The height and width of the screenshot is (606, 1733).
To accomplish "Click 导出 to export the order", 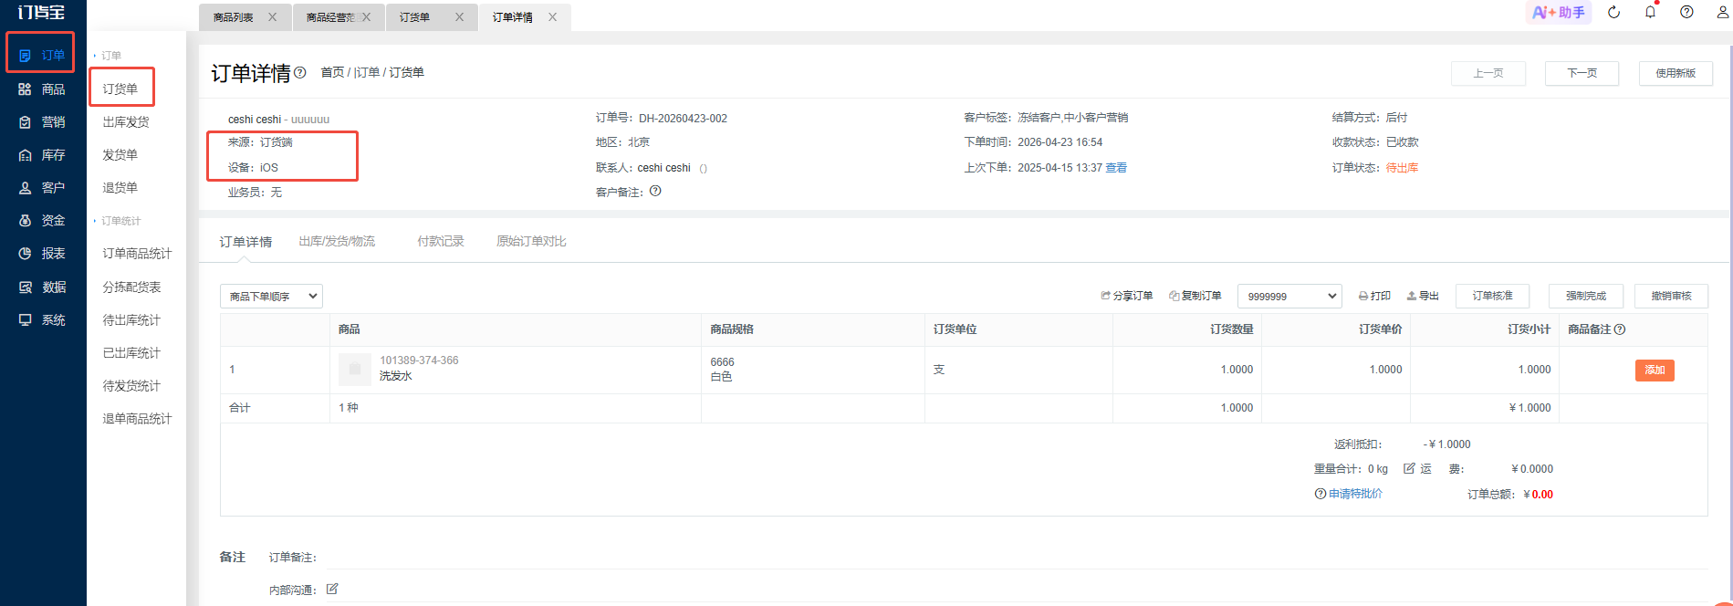I will click(x=1423, y=296).
